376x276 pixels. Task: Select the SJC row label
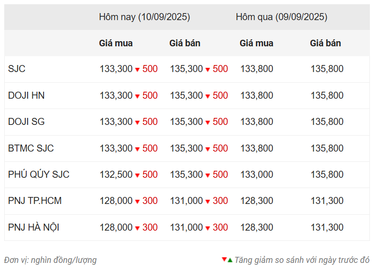(17, 69)
